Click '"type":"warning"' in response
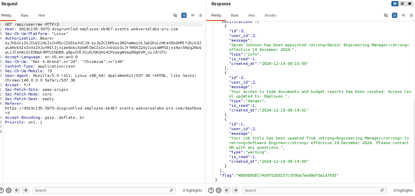This screenshot has height=196, width=415. click(249, 152)
